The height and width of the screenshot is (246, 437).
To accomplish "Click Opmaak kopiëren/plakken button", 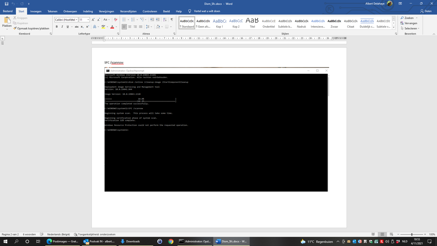I will point(31,28).
